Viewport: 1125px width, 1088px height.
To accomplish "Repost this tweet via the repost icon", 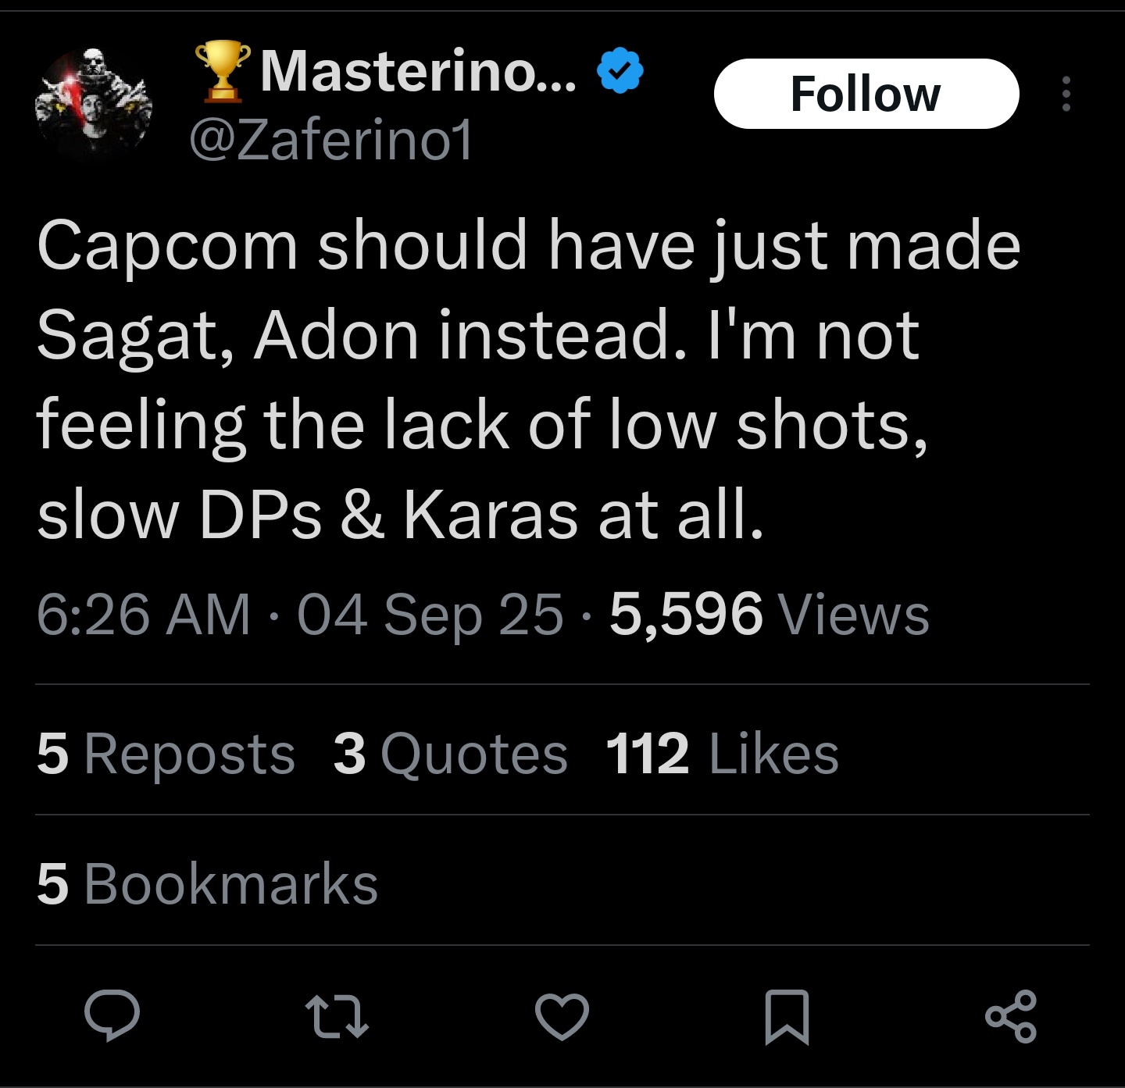I will click(x=336, y=1016).
